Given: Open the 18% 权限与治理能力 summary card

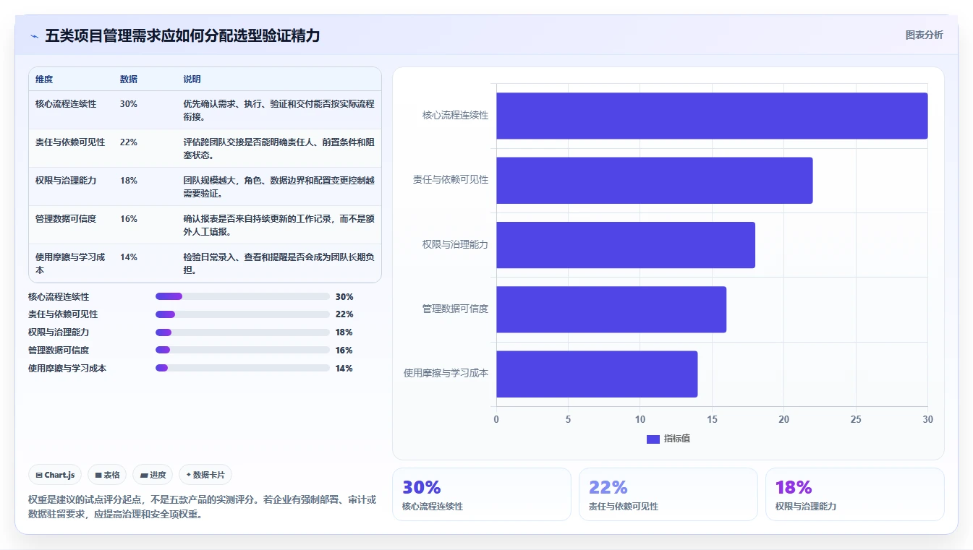Looking at the screenshot, I should pos(854,494).
